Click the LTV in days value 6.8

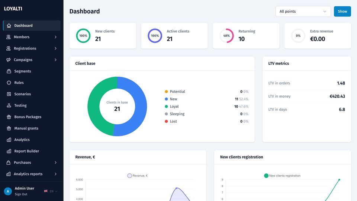tap(342, 109)
